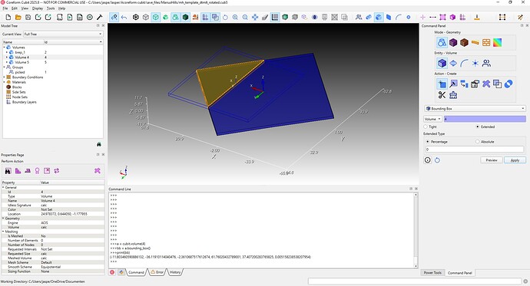Click the Preview button

492,160
